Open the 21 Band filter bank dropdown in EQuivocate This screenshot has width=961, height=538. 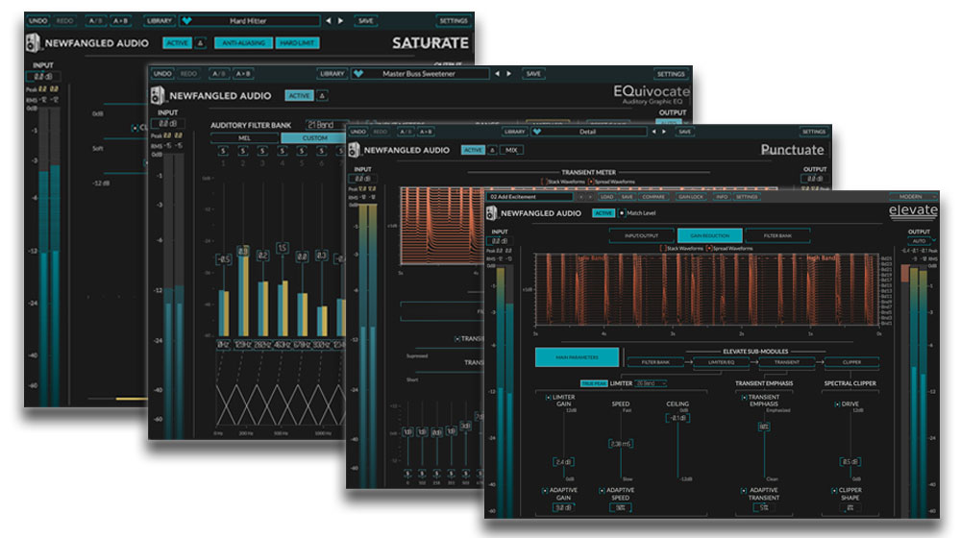(x=328, y=125)
